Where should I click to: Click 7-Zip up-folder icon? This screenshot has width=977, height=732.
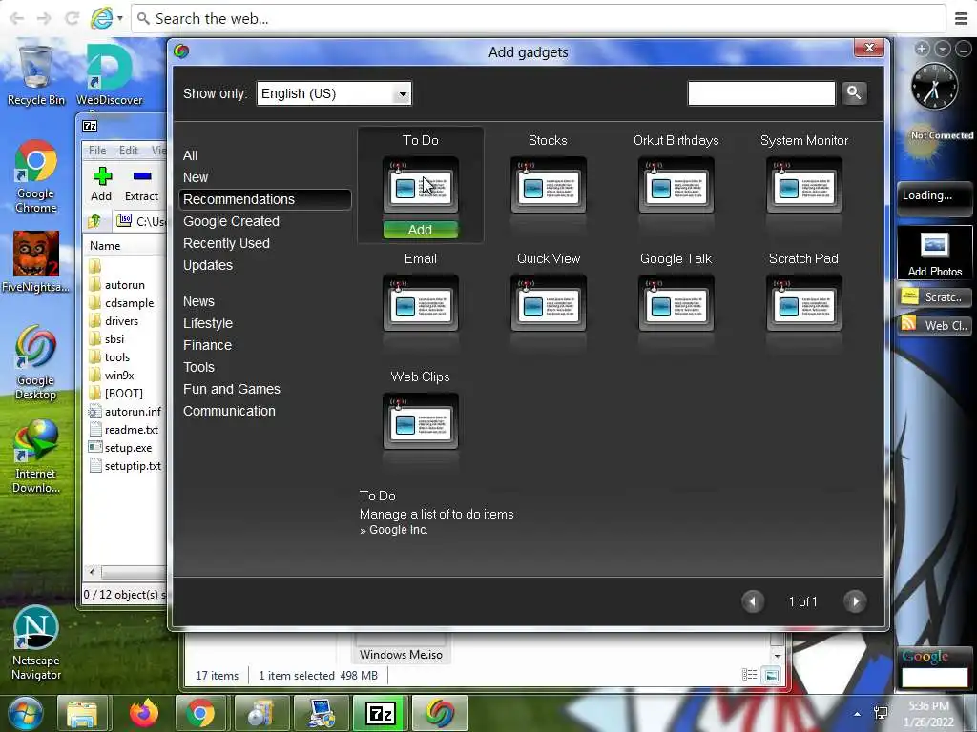click(94, 220)
